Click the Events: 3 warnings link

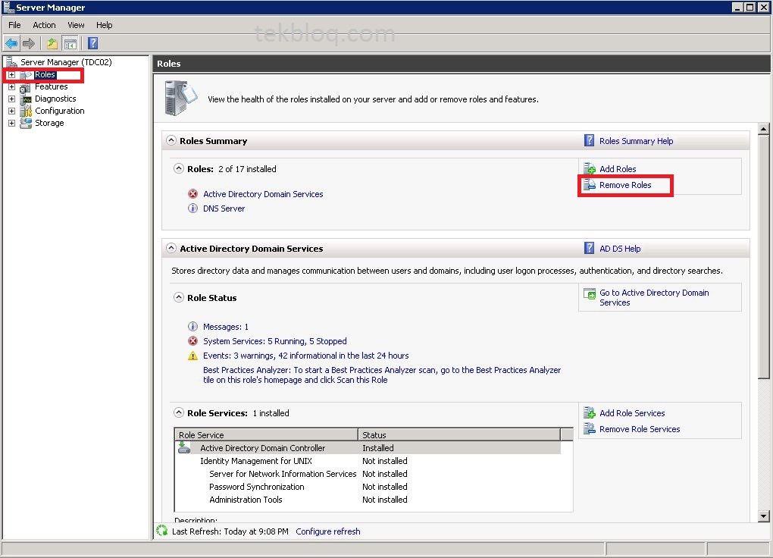[x=305, y=356]
